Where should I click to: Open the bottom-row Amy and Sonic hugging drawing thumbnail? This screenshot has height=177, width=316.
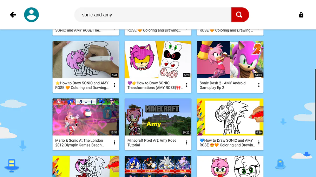pyautogui.click(x=86, y=167)
